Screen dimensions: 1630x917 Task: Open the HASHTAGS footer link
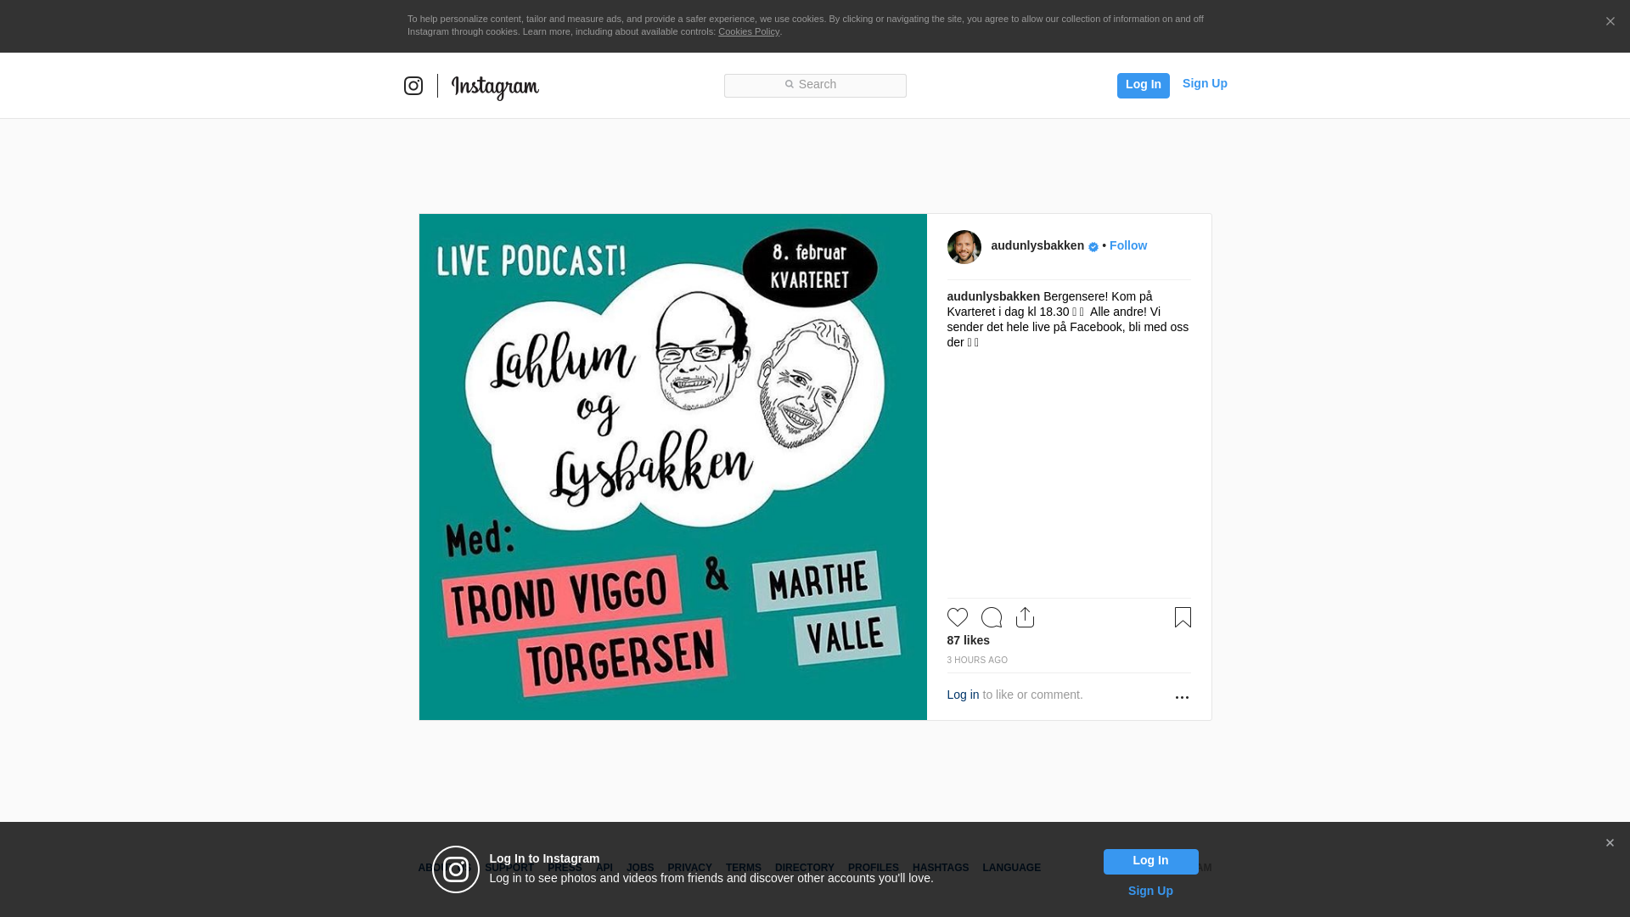pyautogui.click(x=941, y=868)
